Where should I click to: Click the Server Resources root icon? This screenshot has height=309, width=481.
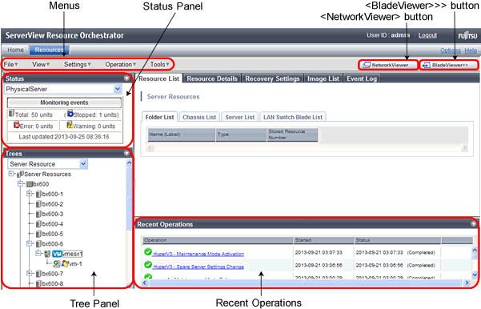pos(20,174)
